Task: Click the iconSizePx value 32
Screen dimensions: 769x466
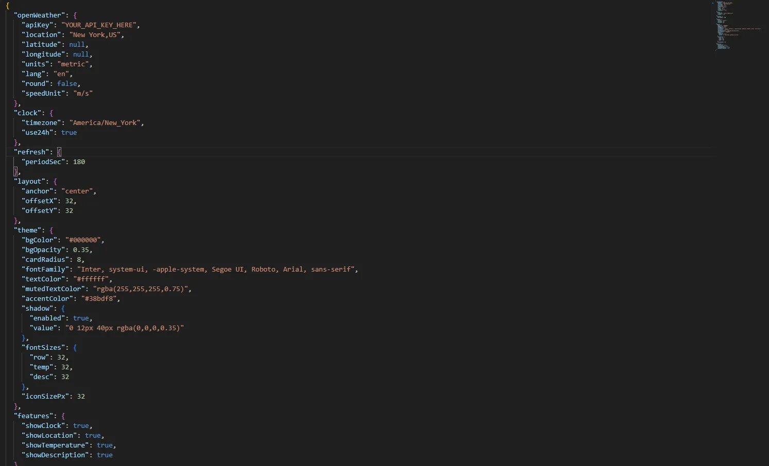Action: click(80, 396)
